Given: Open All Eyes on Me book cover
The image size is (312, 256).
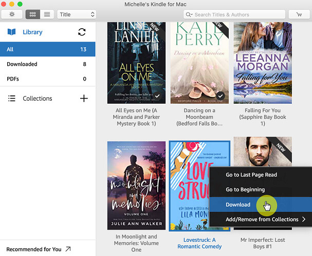Looking at the screenshot, I should [136, 63].
